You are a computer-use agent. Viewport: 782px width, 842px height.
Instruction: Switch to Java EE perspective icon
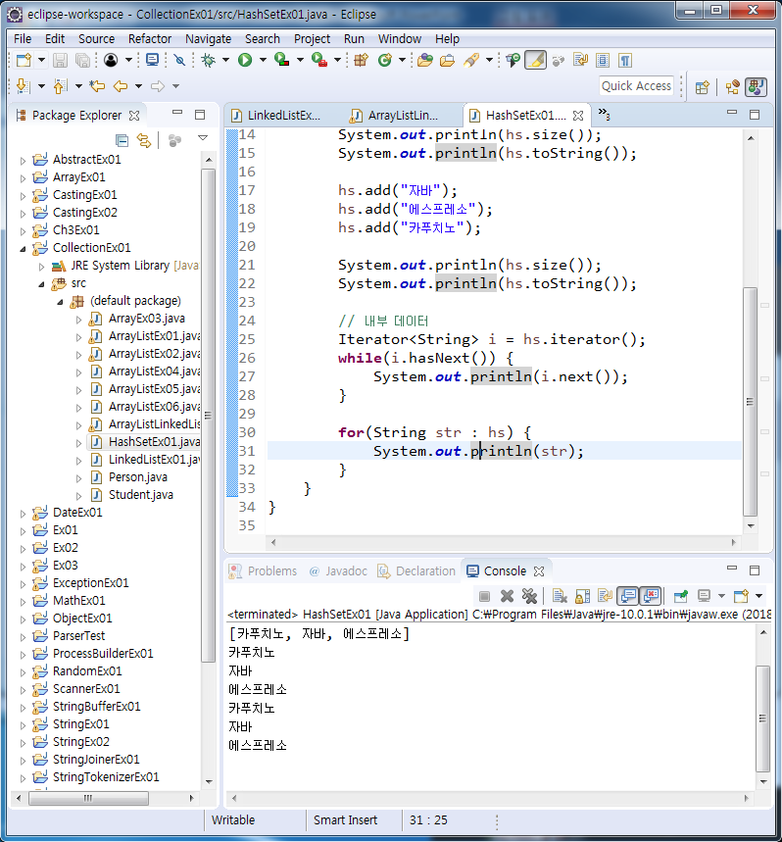coord(733,87)
